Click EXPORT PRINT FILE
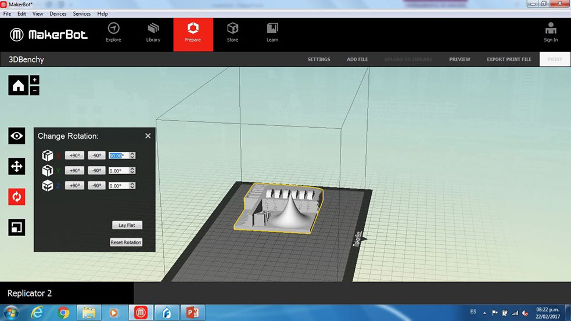Image resolution: width=571 pixels, height=321 pixels. (x=509, y=59)
